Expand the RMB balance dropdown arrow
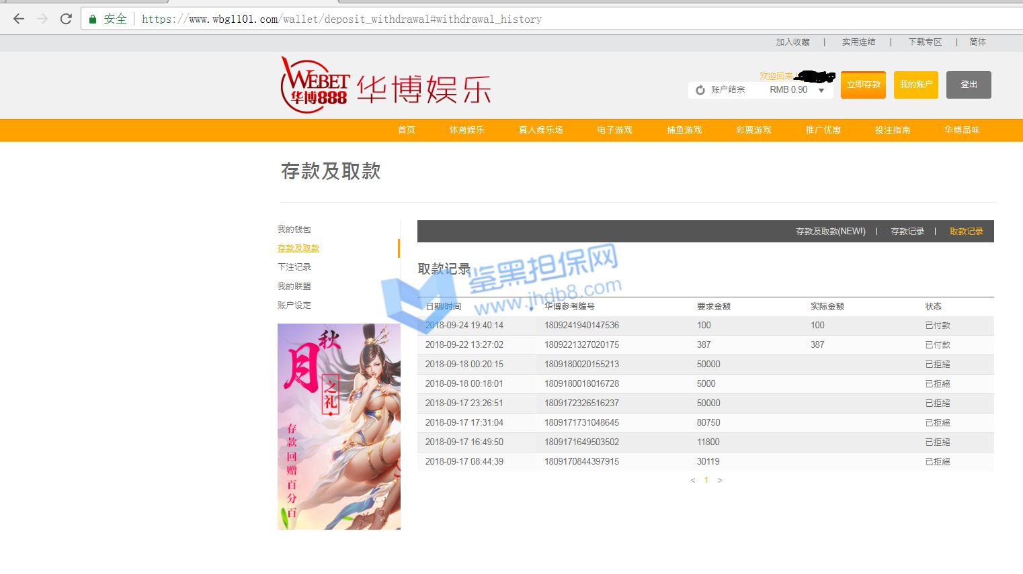1023x574 pixels. point(821,91)
